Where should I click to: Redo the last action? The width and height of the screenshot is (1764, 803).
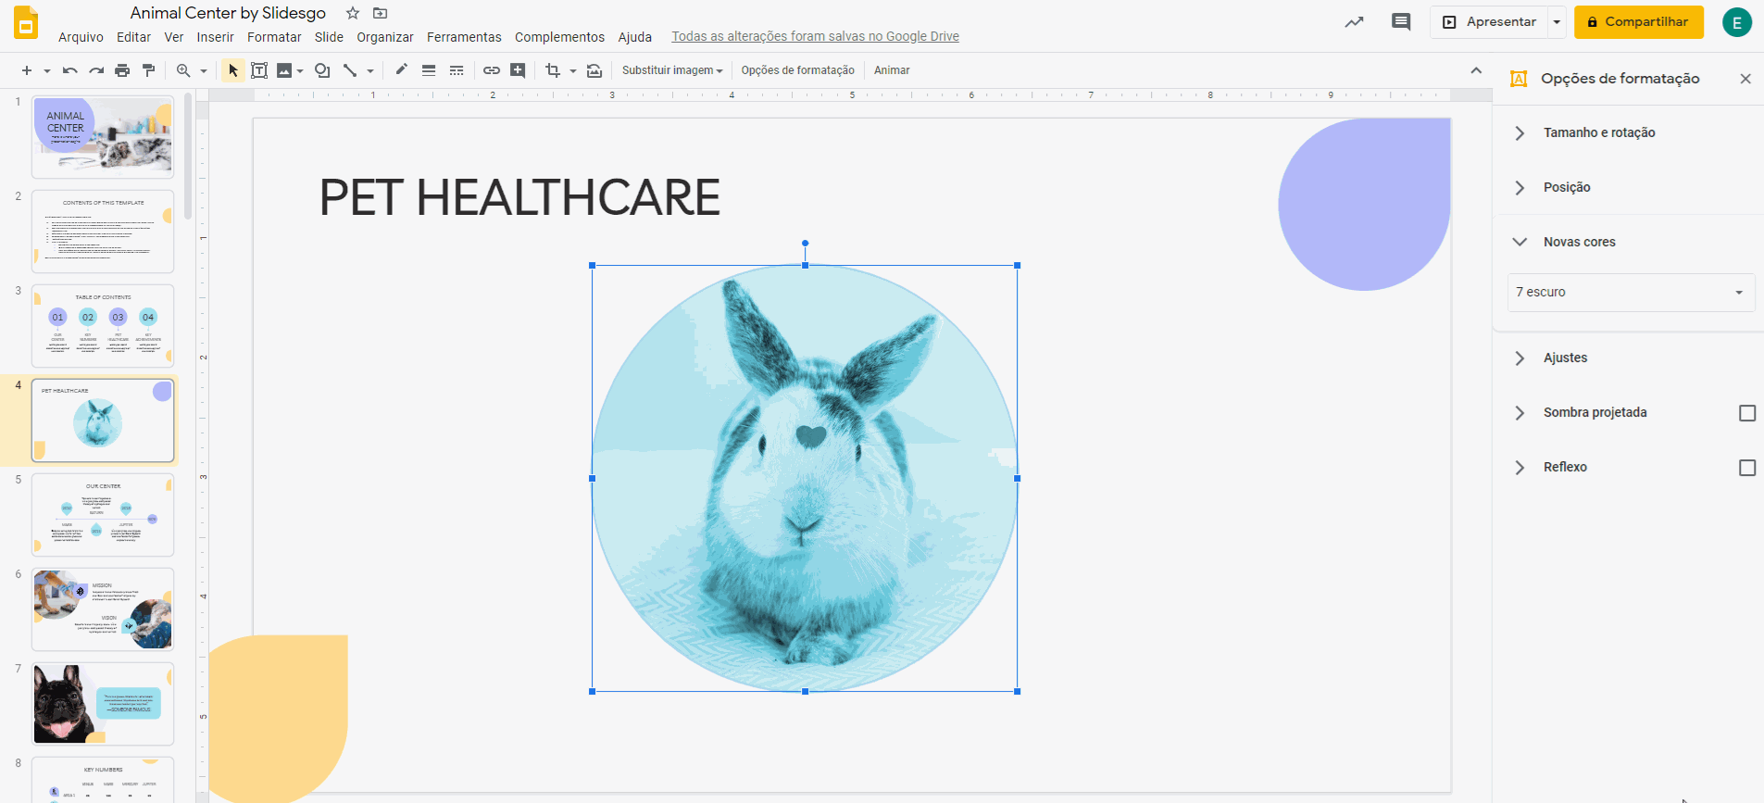click(96, 70)
